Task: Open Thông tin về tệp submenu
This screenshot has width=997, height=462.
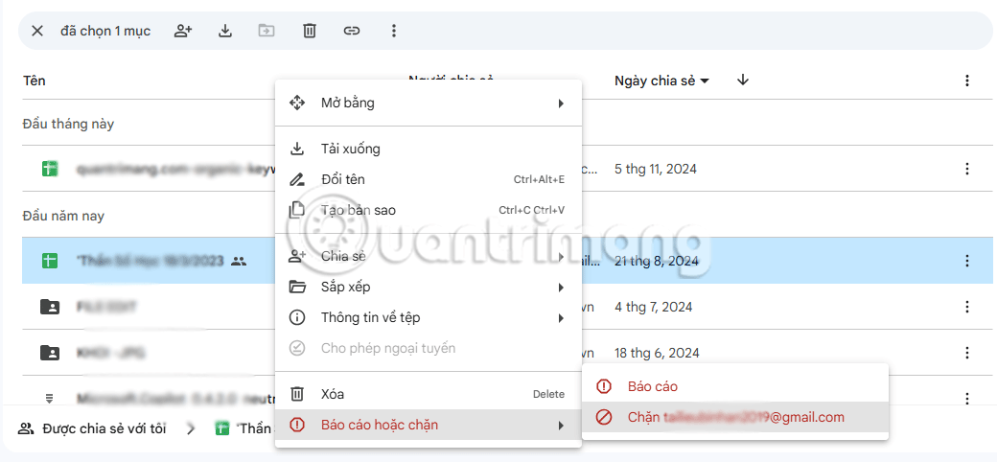Action: click(x=428, y=317)
